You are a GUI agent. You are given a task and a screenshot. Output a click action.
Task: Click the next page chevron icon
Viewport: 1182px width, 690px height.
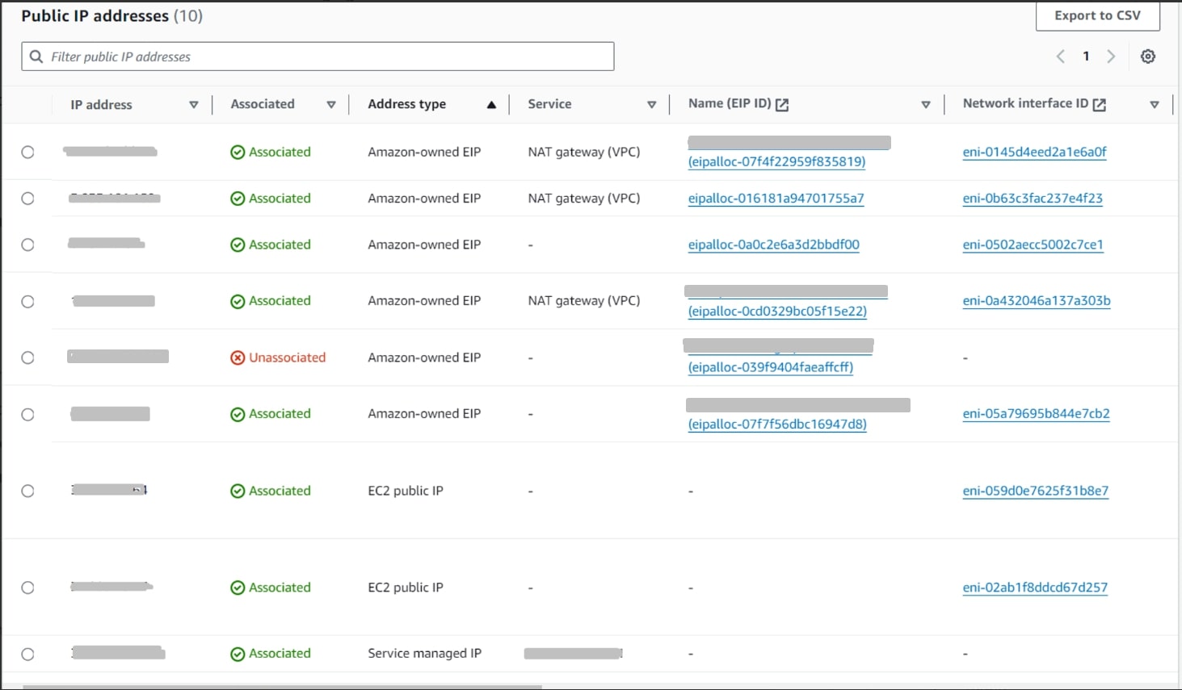coord(1111,56)
